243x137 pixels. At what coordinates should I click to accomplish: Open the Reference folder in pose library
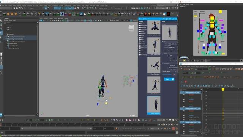coord(144,28)
